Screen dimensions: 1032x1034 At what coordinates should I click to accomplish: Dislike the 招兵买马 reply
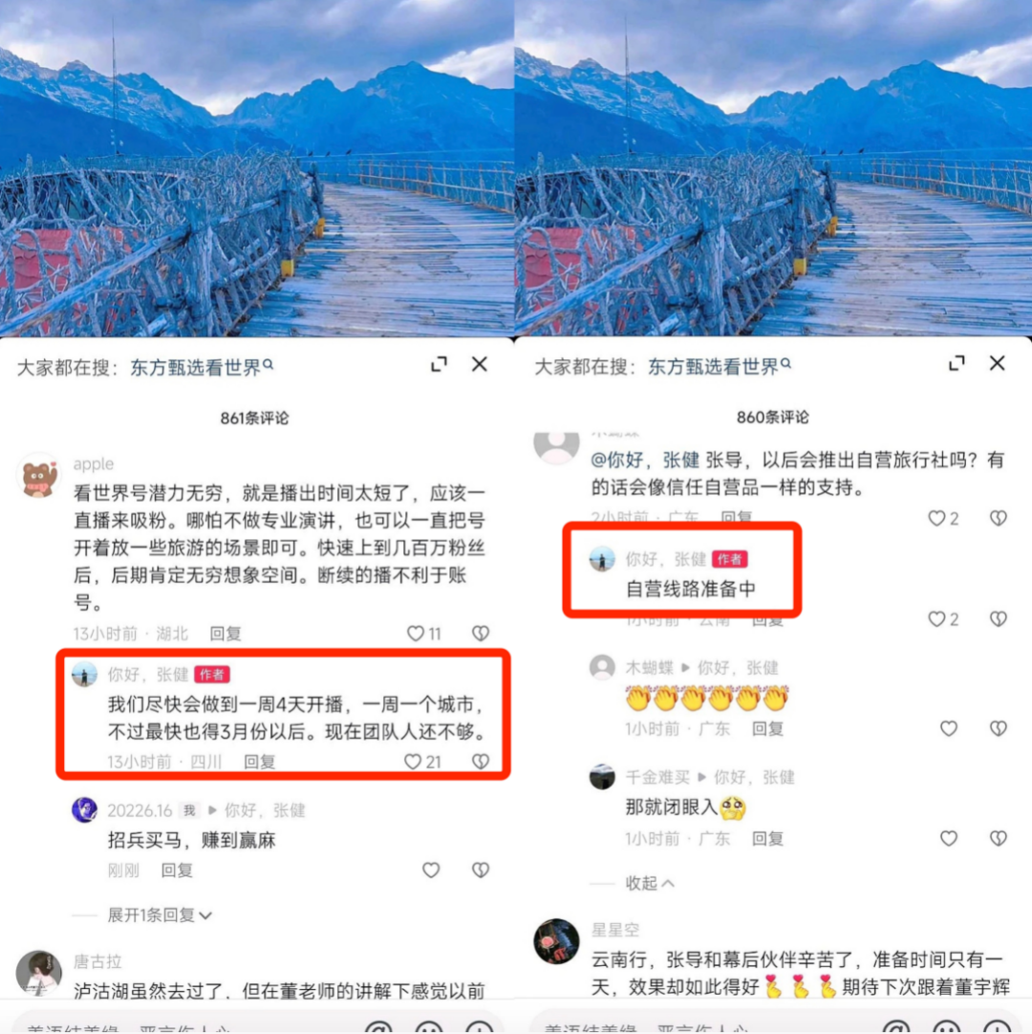click(481, 870)
